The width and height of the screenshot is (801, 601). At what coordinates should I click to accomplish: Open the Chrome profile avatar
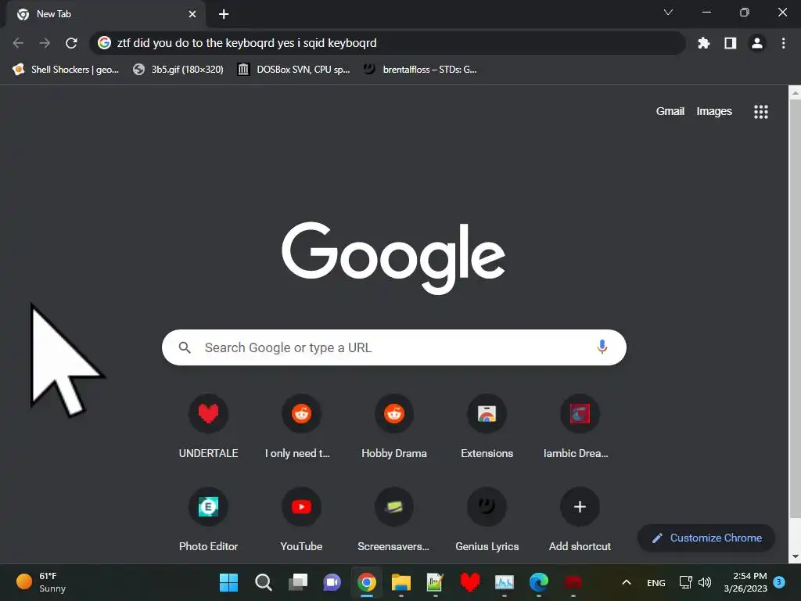(757, 43)
